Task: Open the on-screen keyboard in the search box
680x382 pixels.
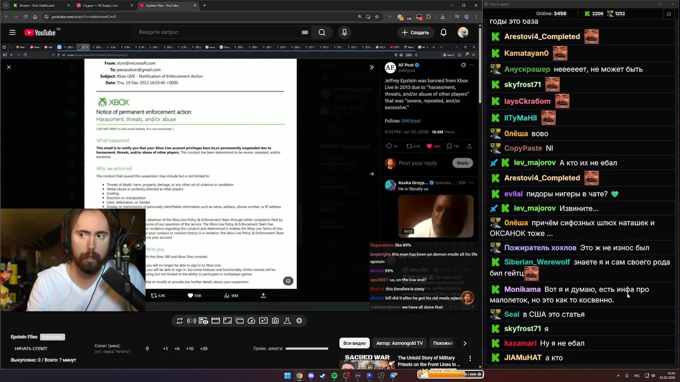Action: click(304, 32)
